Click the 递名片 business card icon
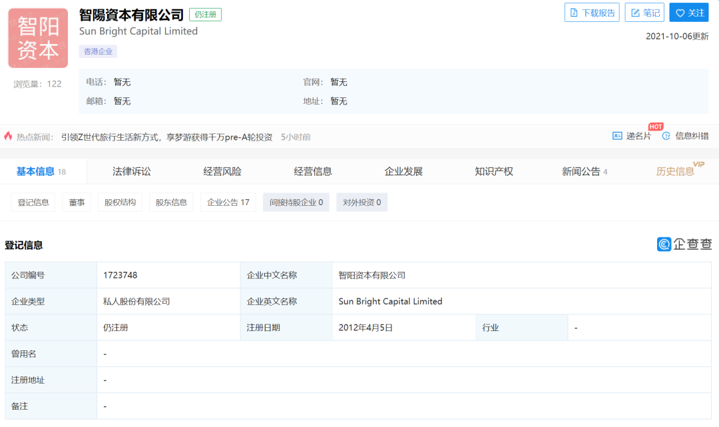The image size is (719, 427). [x=617, y=136]
